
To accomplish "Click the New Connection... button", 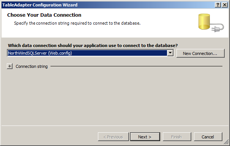I will click(x=200, y=53).
